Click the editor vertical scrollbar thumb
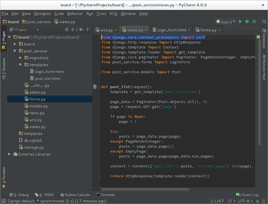 (259, 92)
